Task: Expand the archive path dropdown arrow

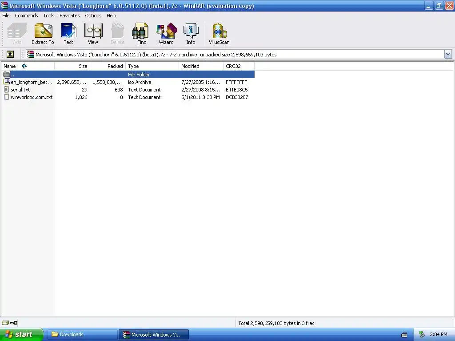Action: 448,54
